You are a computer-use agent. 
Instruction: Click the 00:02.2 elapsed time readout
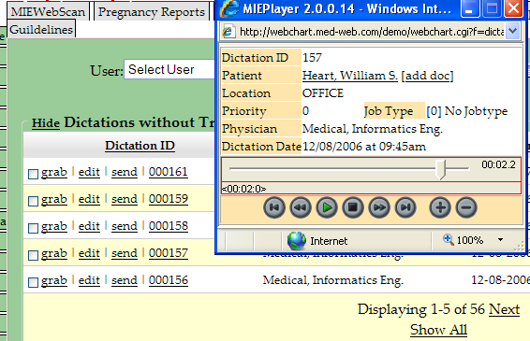coord(498,164)
